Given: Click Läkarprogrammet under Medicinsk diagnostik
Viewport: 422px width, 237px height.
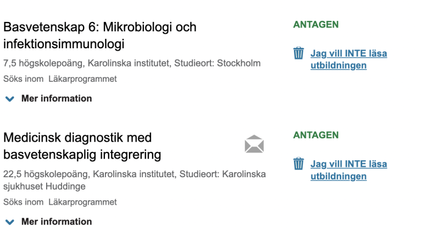Looking at the screenshot, I should point(82,202).
